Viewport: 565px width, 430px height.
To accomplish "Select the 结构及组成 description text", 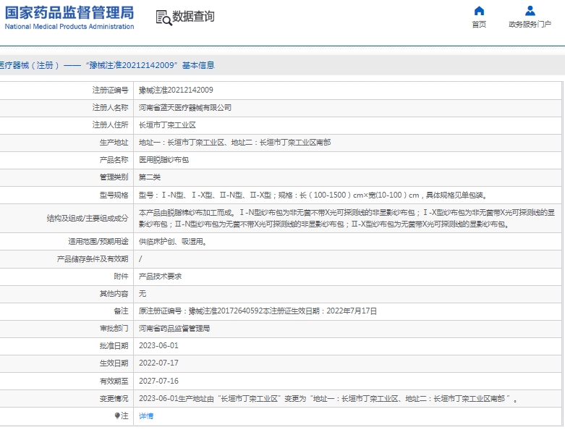I will (347, 219).
